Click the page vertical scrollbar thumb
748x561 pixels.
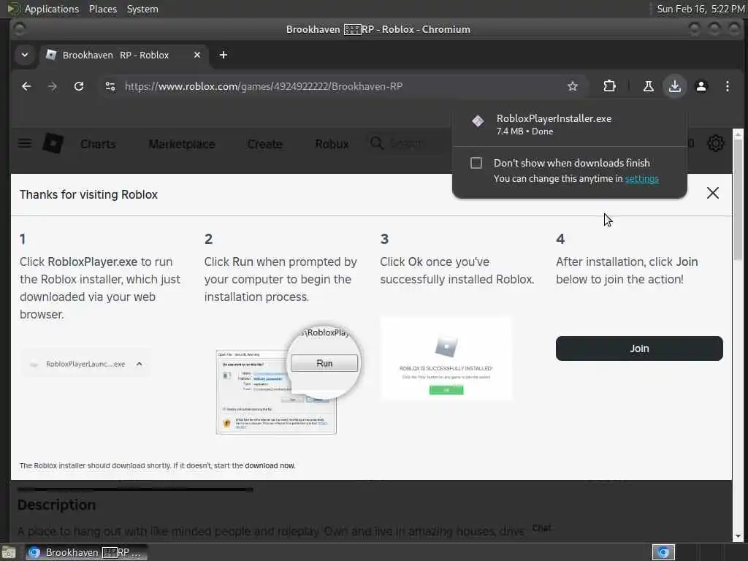pos(738,199)
